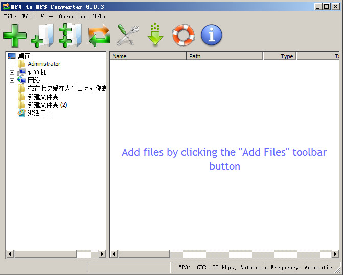The image size is (343, 275).
Task: Click the Add Folder toolbar icon
Action: tap(42, 35)
